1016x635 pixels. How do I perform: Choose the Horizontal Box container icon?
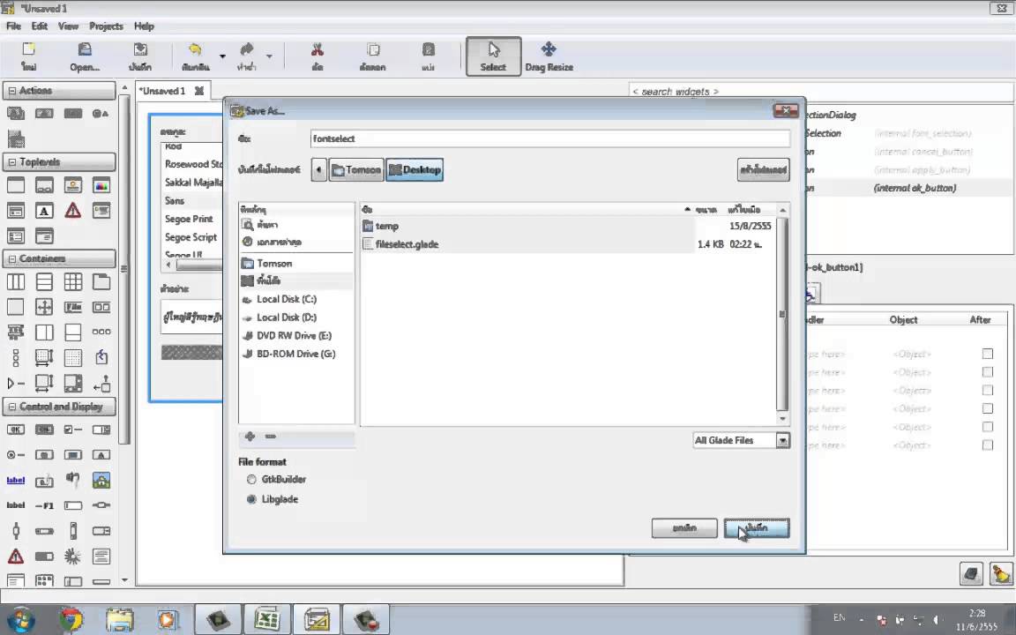16,282
